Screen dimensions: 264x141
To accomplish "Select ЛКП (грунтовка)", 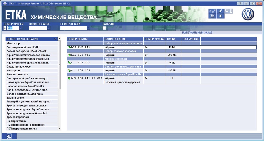I will pos(32,121).
